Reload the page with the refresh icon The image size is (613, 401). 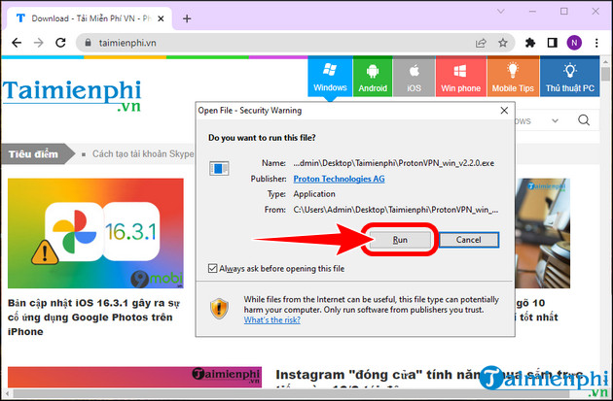click(x=60, y=43)
